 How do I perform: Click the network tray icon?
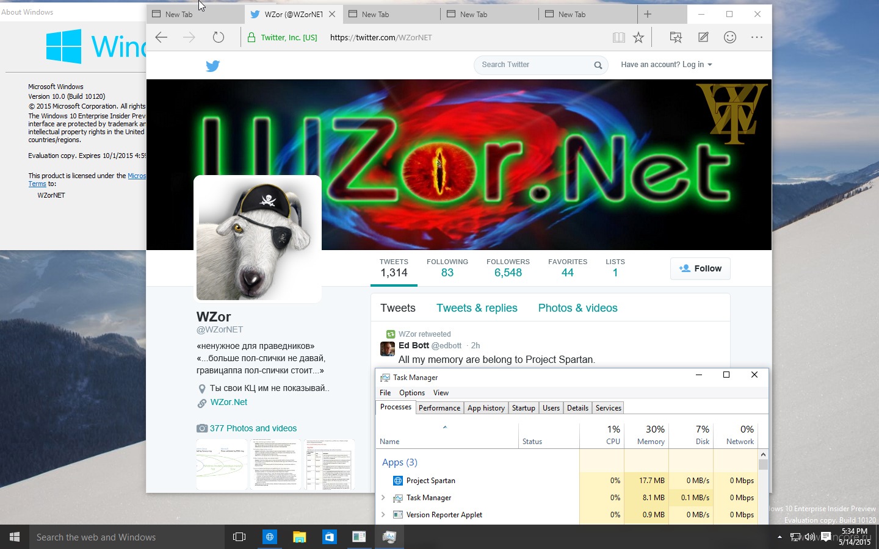(795, 537)
